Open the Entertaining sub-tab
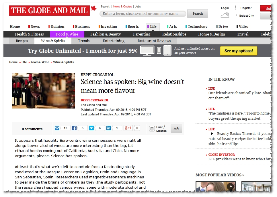The image size is (277, 197). (114, 41)
